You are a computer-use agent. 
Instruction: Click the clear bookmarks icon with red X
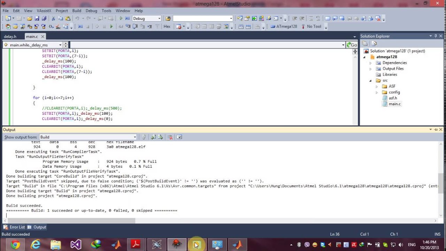pos(378,18)
